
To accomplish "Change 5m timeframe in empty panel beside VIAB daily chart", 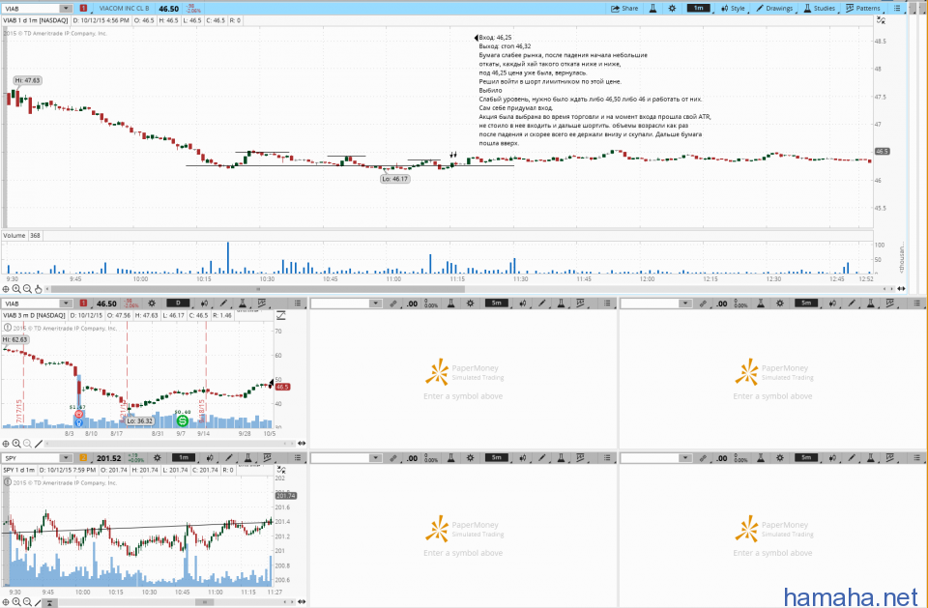I will [x=497, y=304].
